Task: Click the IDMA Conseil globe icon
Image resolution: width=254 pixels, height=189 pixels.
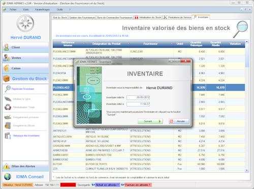Action: (8, 177)
